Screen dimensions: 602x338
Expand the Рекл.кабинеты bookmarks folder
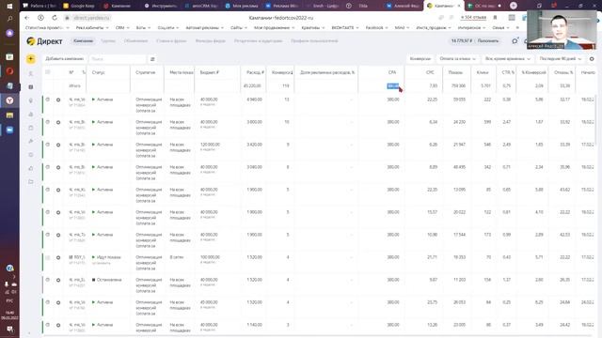[92, 27]
